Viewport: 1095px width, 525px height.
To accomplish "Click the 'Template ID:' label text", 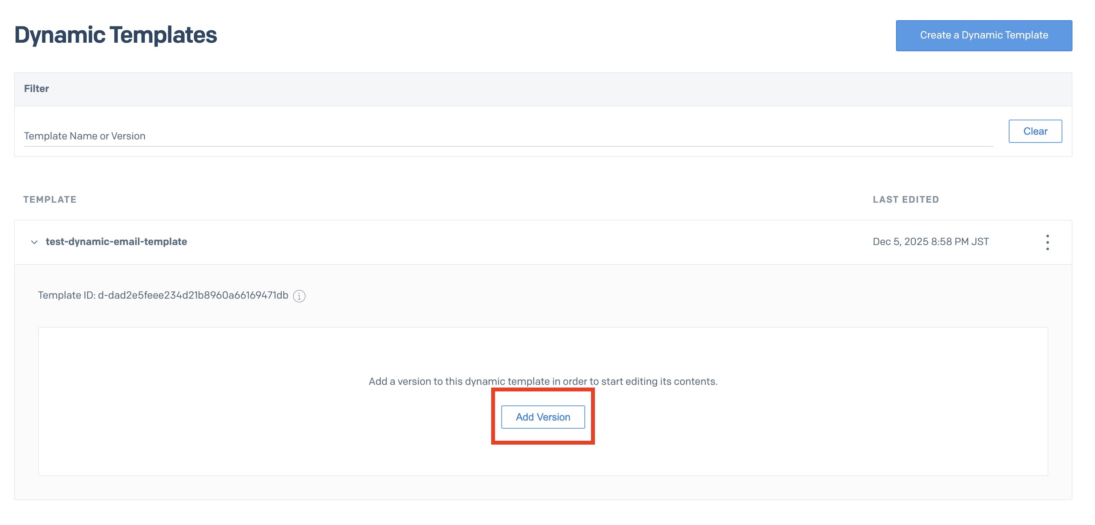I will (67, 295).
